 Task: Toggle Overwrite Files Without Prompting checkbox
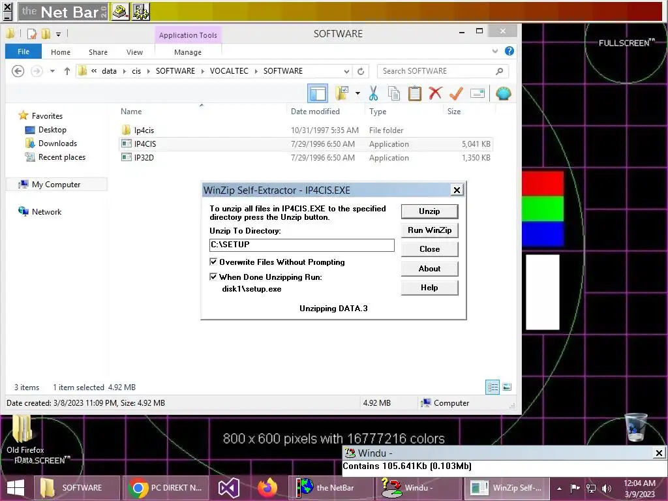coord(213,262)
